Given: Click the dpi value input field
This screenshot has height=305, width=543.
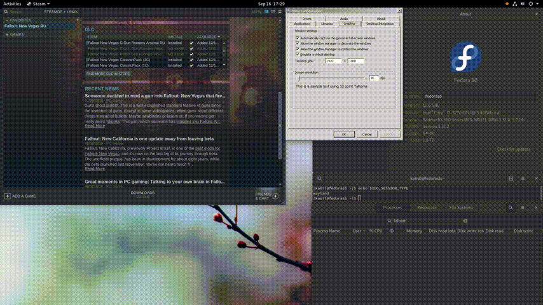Looking at the screenshot, I should 374,78.
